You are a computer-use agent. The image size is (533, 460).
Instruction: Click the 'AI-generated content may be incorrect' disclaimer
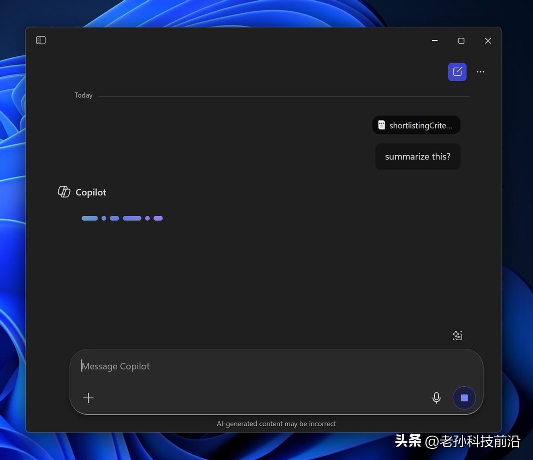tap(276, 424)
